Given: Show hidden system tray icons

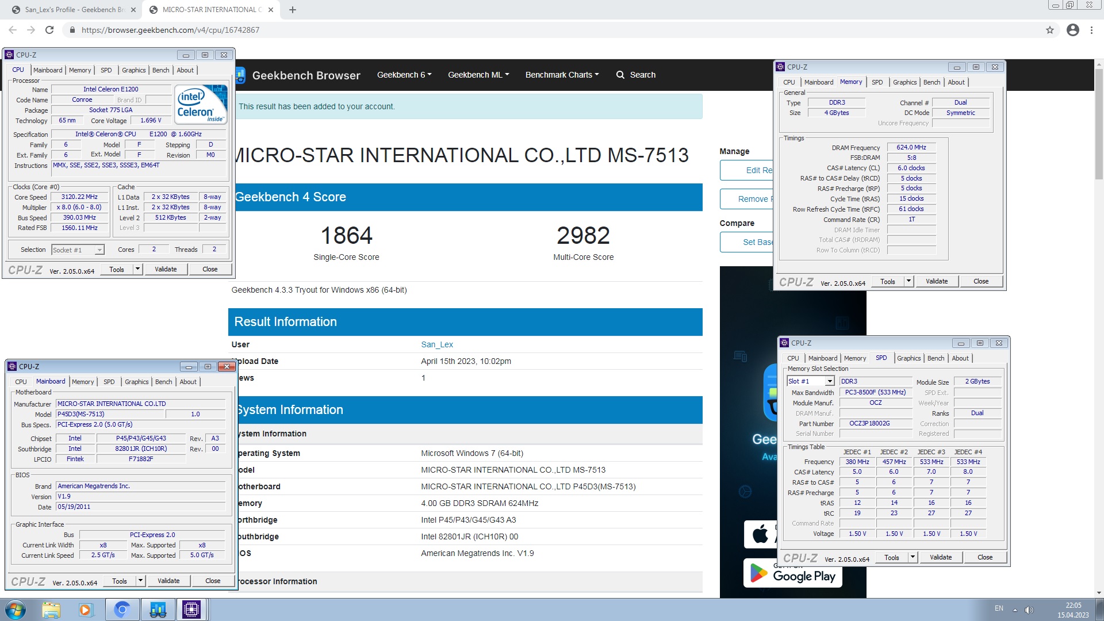Looking at the screenshot, I should [x=1015, y=610].
